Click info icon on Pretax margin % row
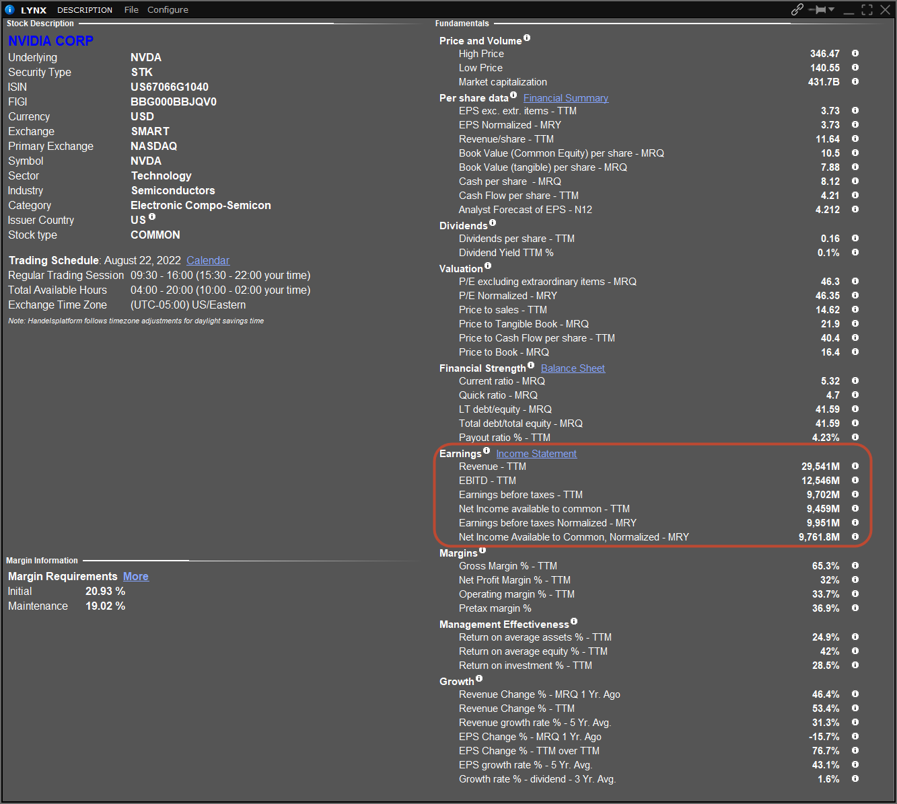Screen dimensions: 897x804 coord(855,608)
